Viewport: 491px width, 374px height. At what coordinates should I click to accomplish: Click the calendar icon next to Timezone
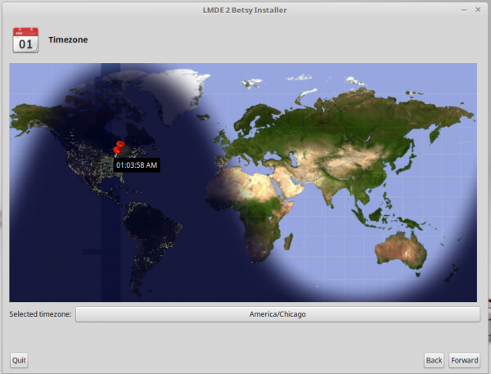click(x=25, y=40)
